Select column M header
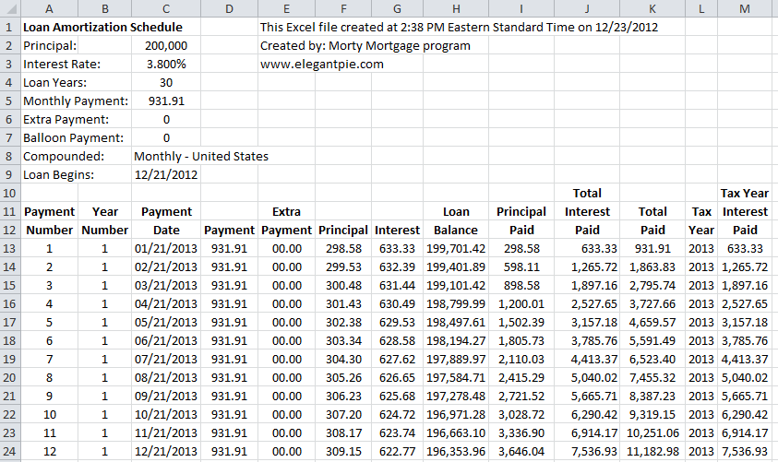778x462 pixels. (745, 8)
